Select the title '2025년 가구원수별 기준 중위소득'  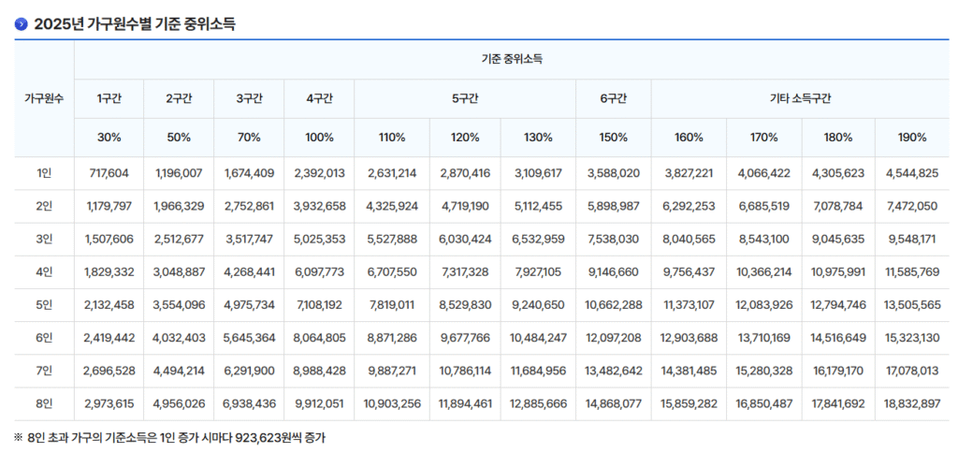(x=135, y=24)
